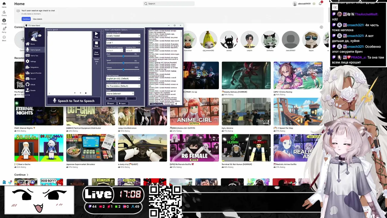Image resolution: width=387 pixels, height=218 pixels.
Task: Open the Voice dropdown showing Local 1
Action: (x=123, y=43)
